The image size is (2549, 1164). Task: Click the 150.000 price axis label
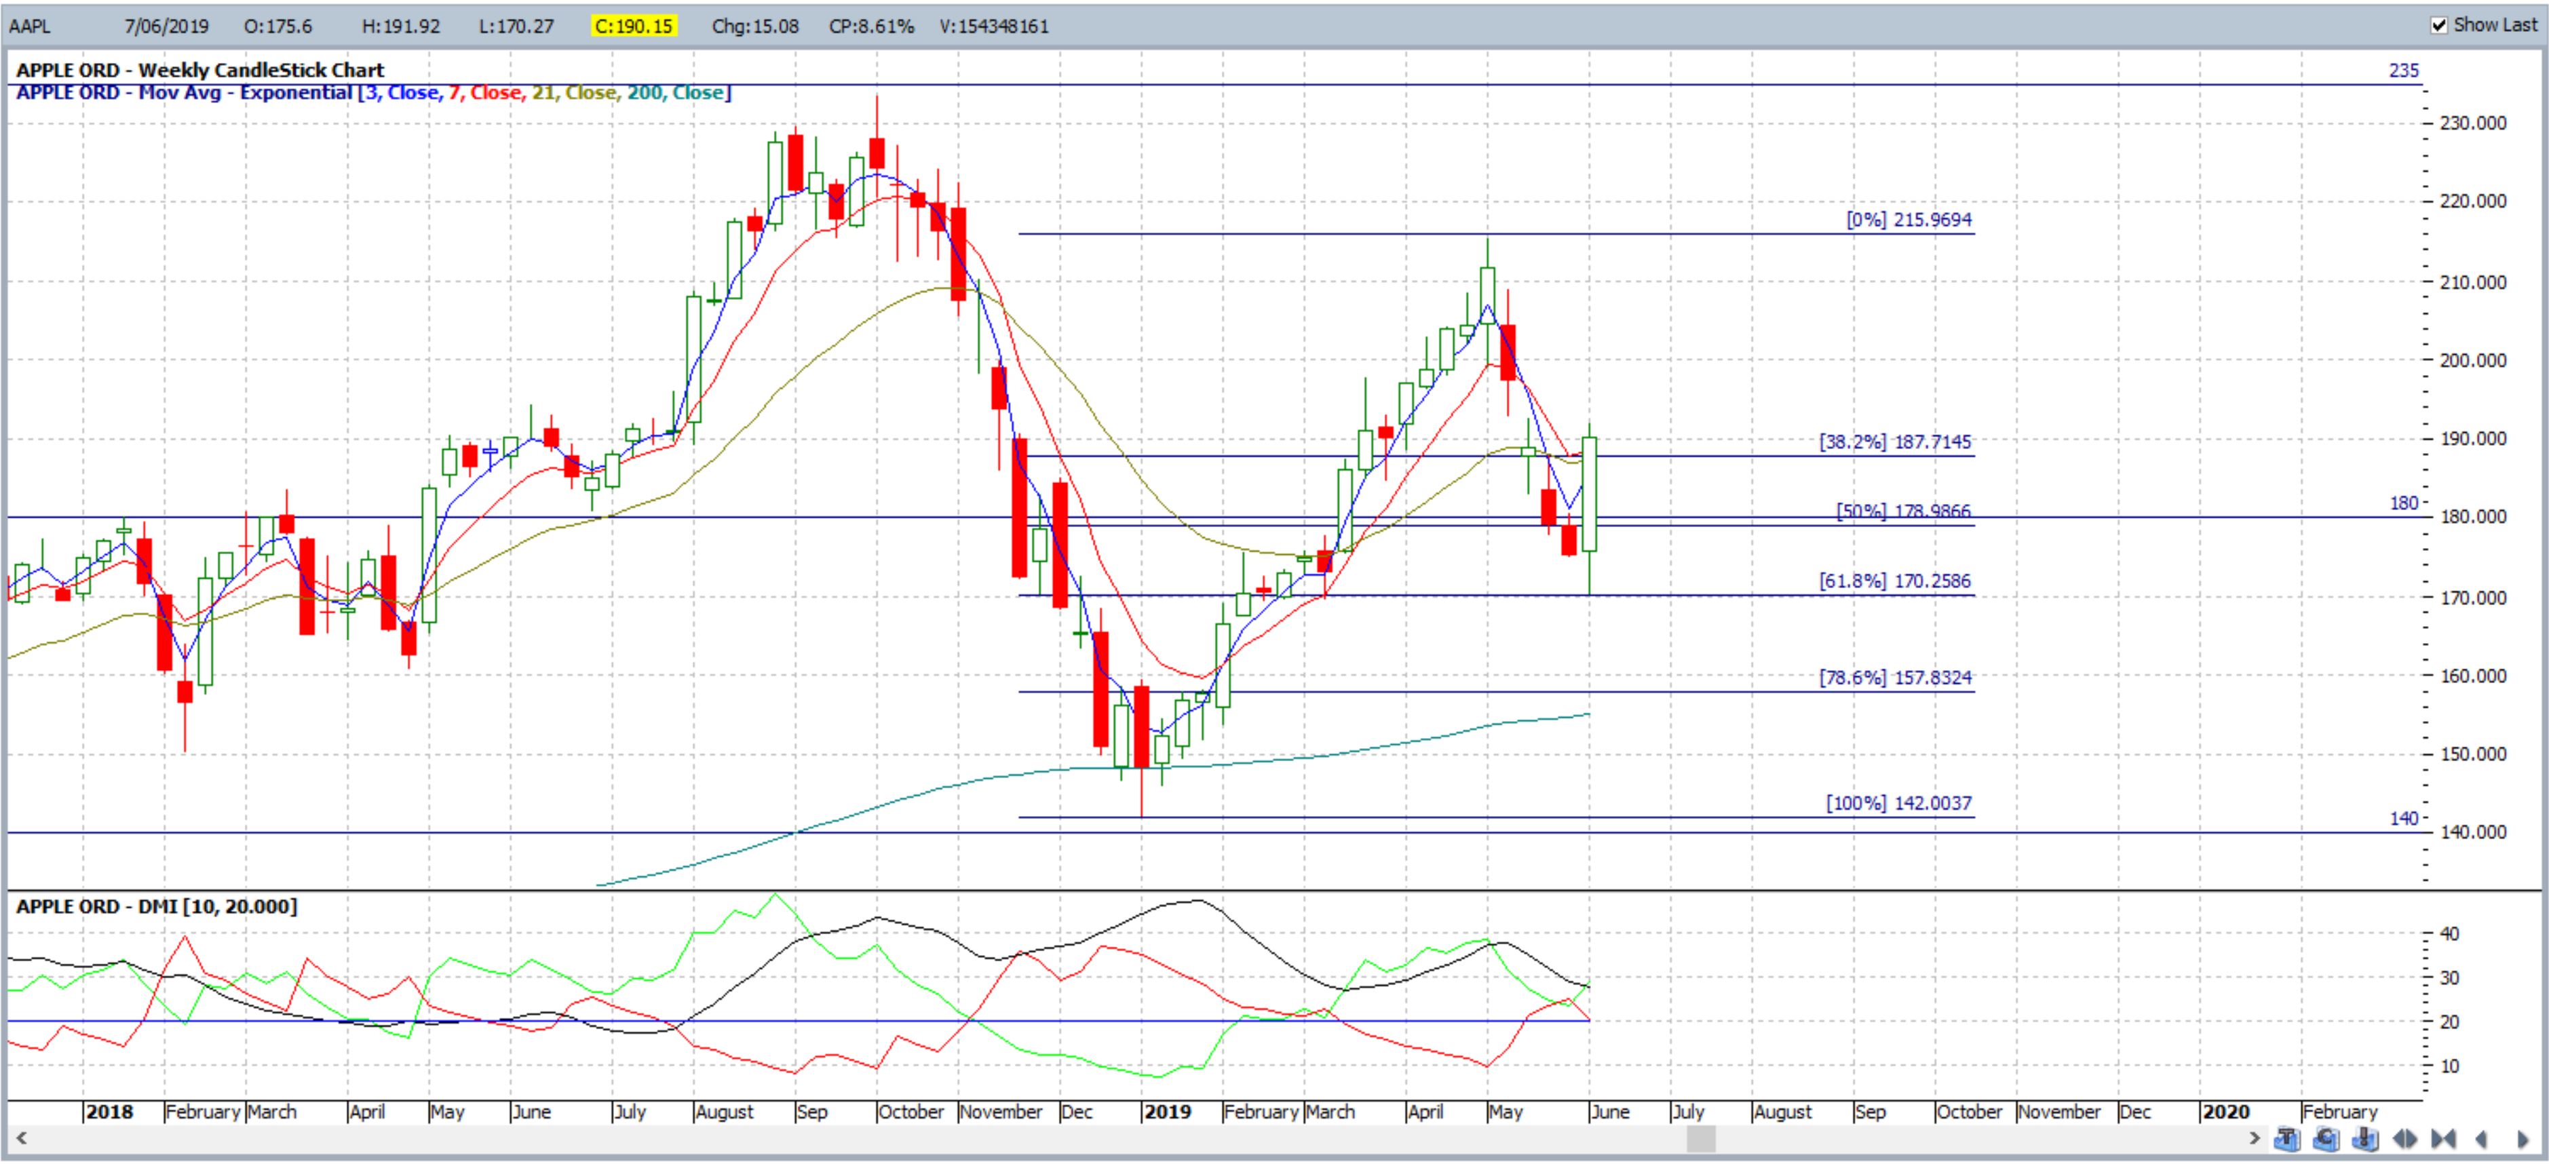click(2473, 754)
